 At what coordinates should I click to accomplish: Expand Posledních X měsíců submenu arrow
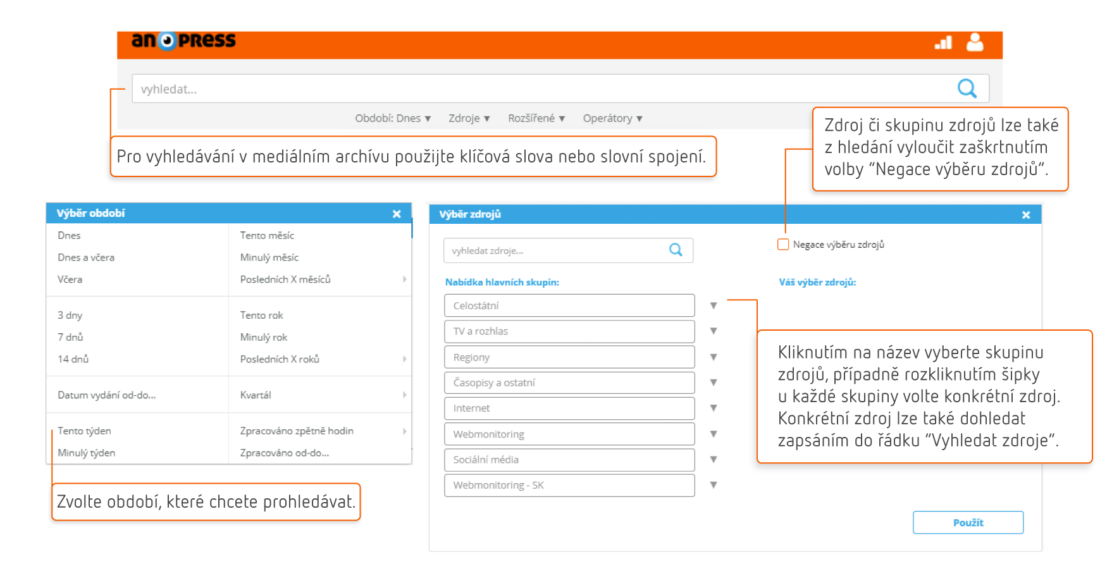(404, 279)
